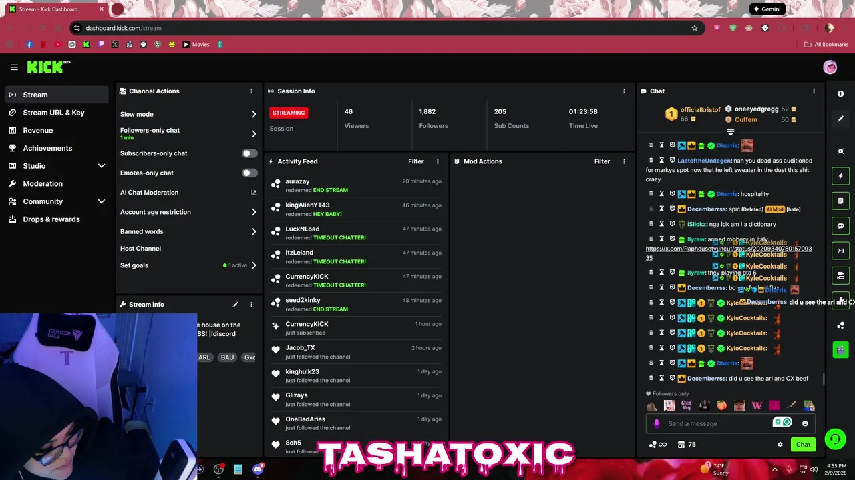Expand Slow mode settings
This screenshot has height=480, width=855.
coord(254,115)
